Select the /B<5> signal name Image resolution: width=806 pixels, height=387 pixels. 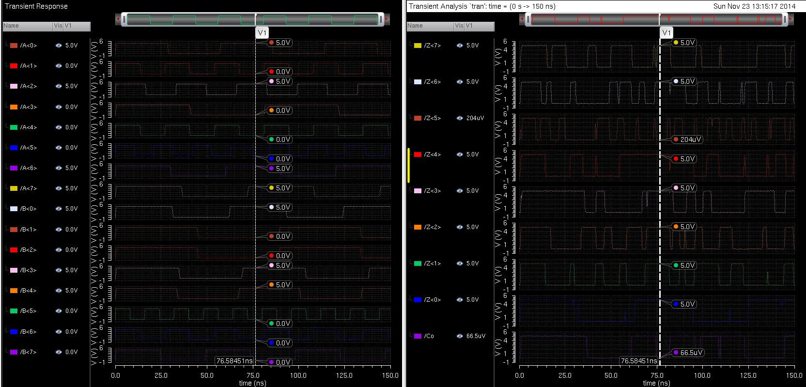(29, 310)
